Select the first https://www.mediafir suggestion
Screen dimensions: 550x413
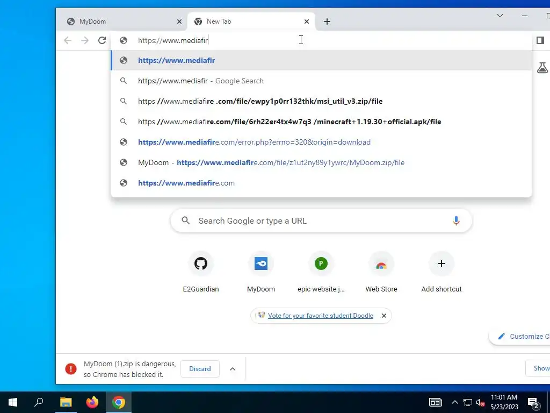[x=321, y=60]
